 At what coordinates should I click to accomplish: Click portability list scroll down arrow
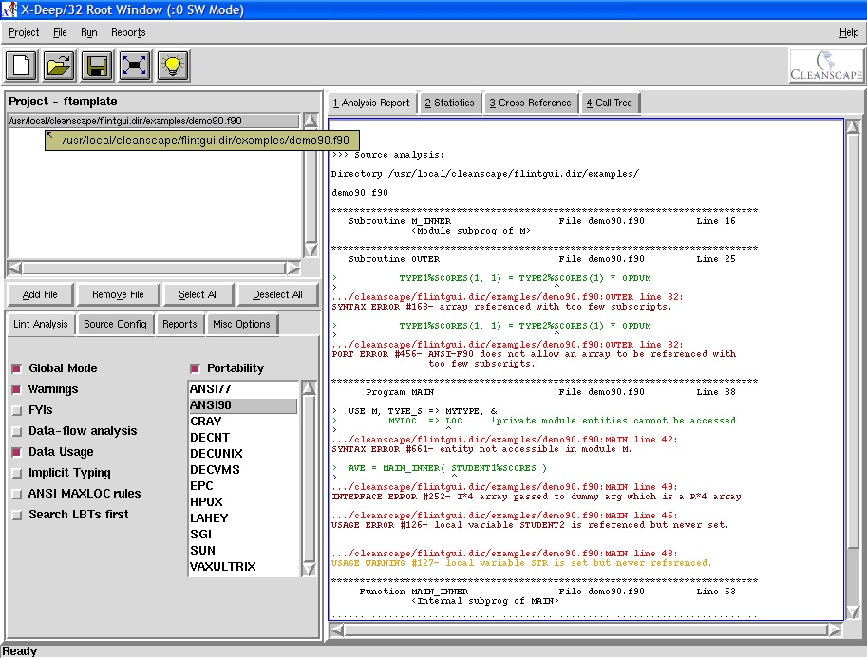[309, 569]
